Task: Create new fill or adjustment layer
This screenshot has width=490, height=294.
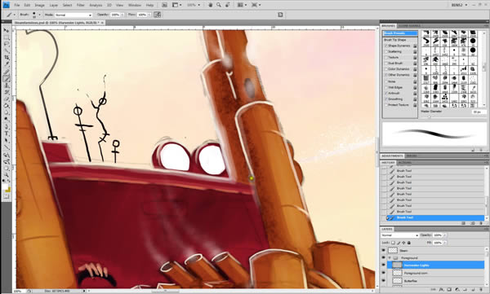Action: 457,290
